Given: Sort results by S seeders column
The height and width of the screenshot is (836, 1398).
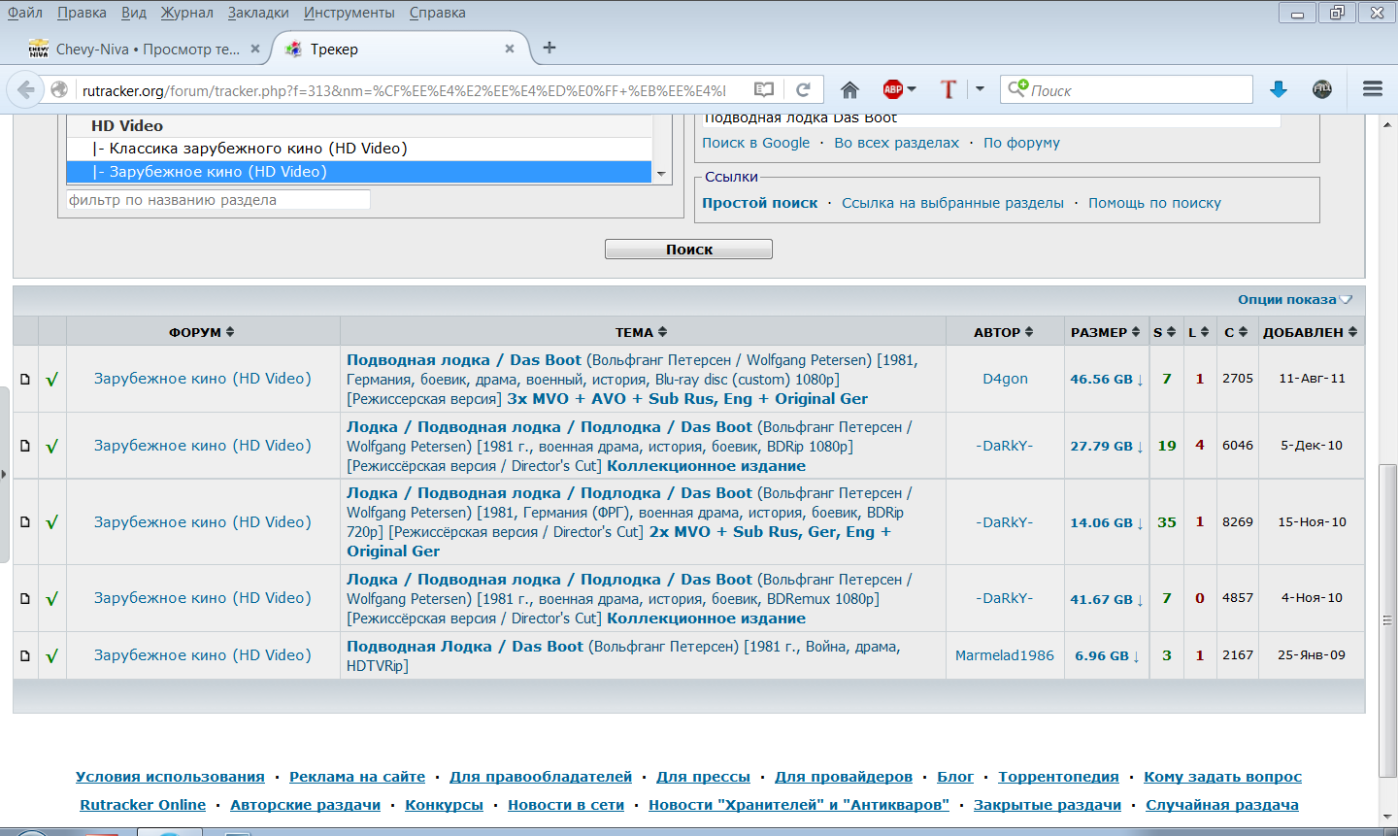Looking at the screenshot, I should pos(1164,332).
